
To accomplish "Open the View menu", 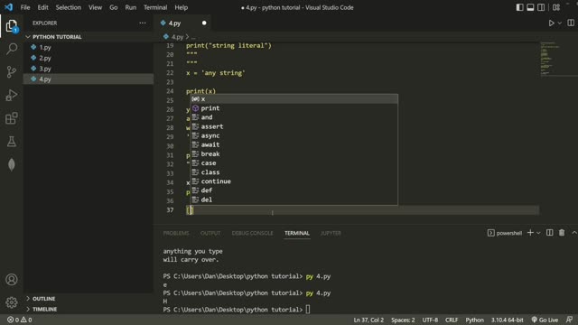I will (x=95, y=7).
